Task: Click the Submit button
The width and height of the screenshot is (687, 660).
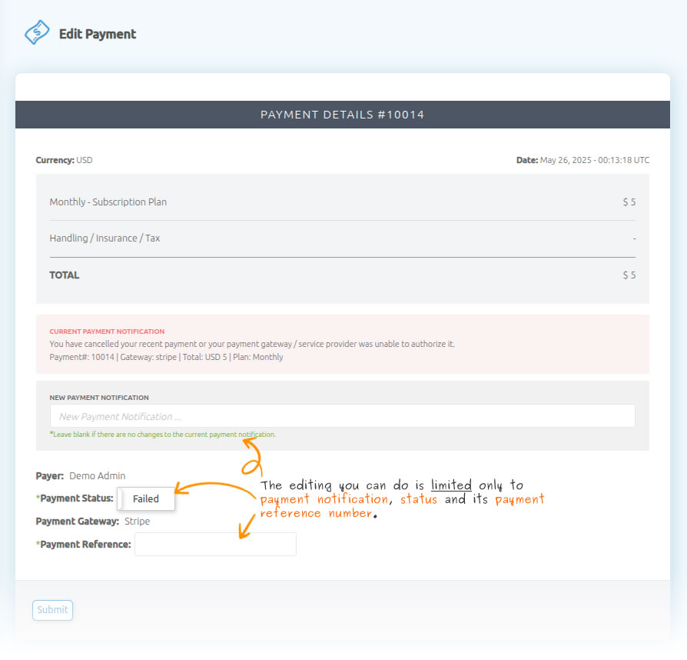Action: [52, 610]
